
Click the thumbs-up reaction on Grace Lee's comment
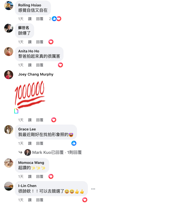pos(74,143)
